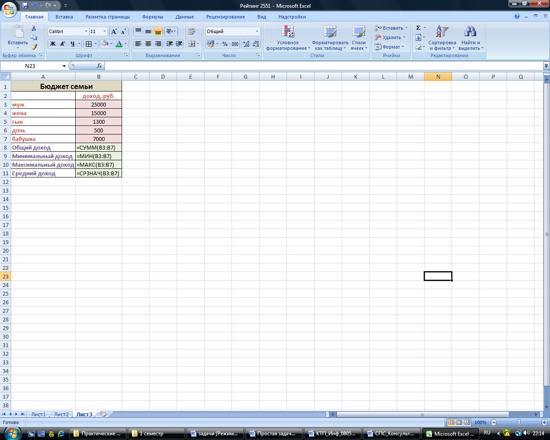Viewport: 550px width, 440px height.
Task: Center cell text horizontally
Action: point(148,44)
